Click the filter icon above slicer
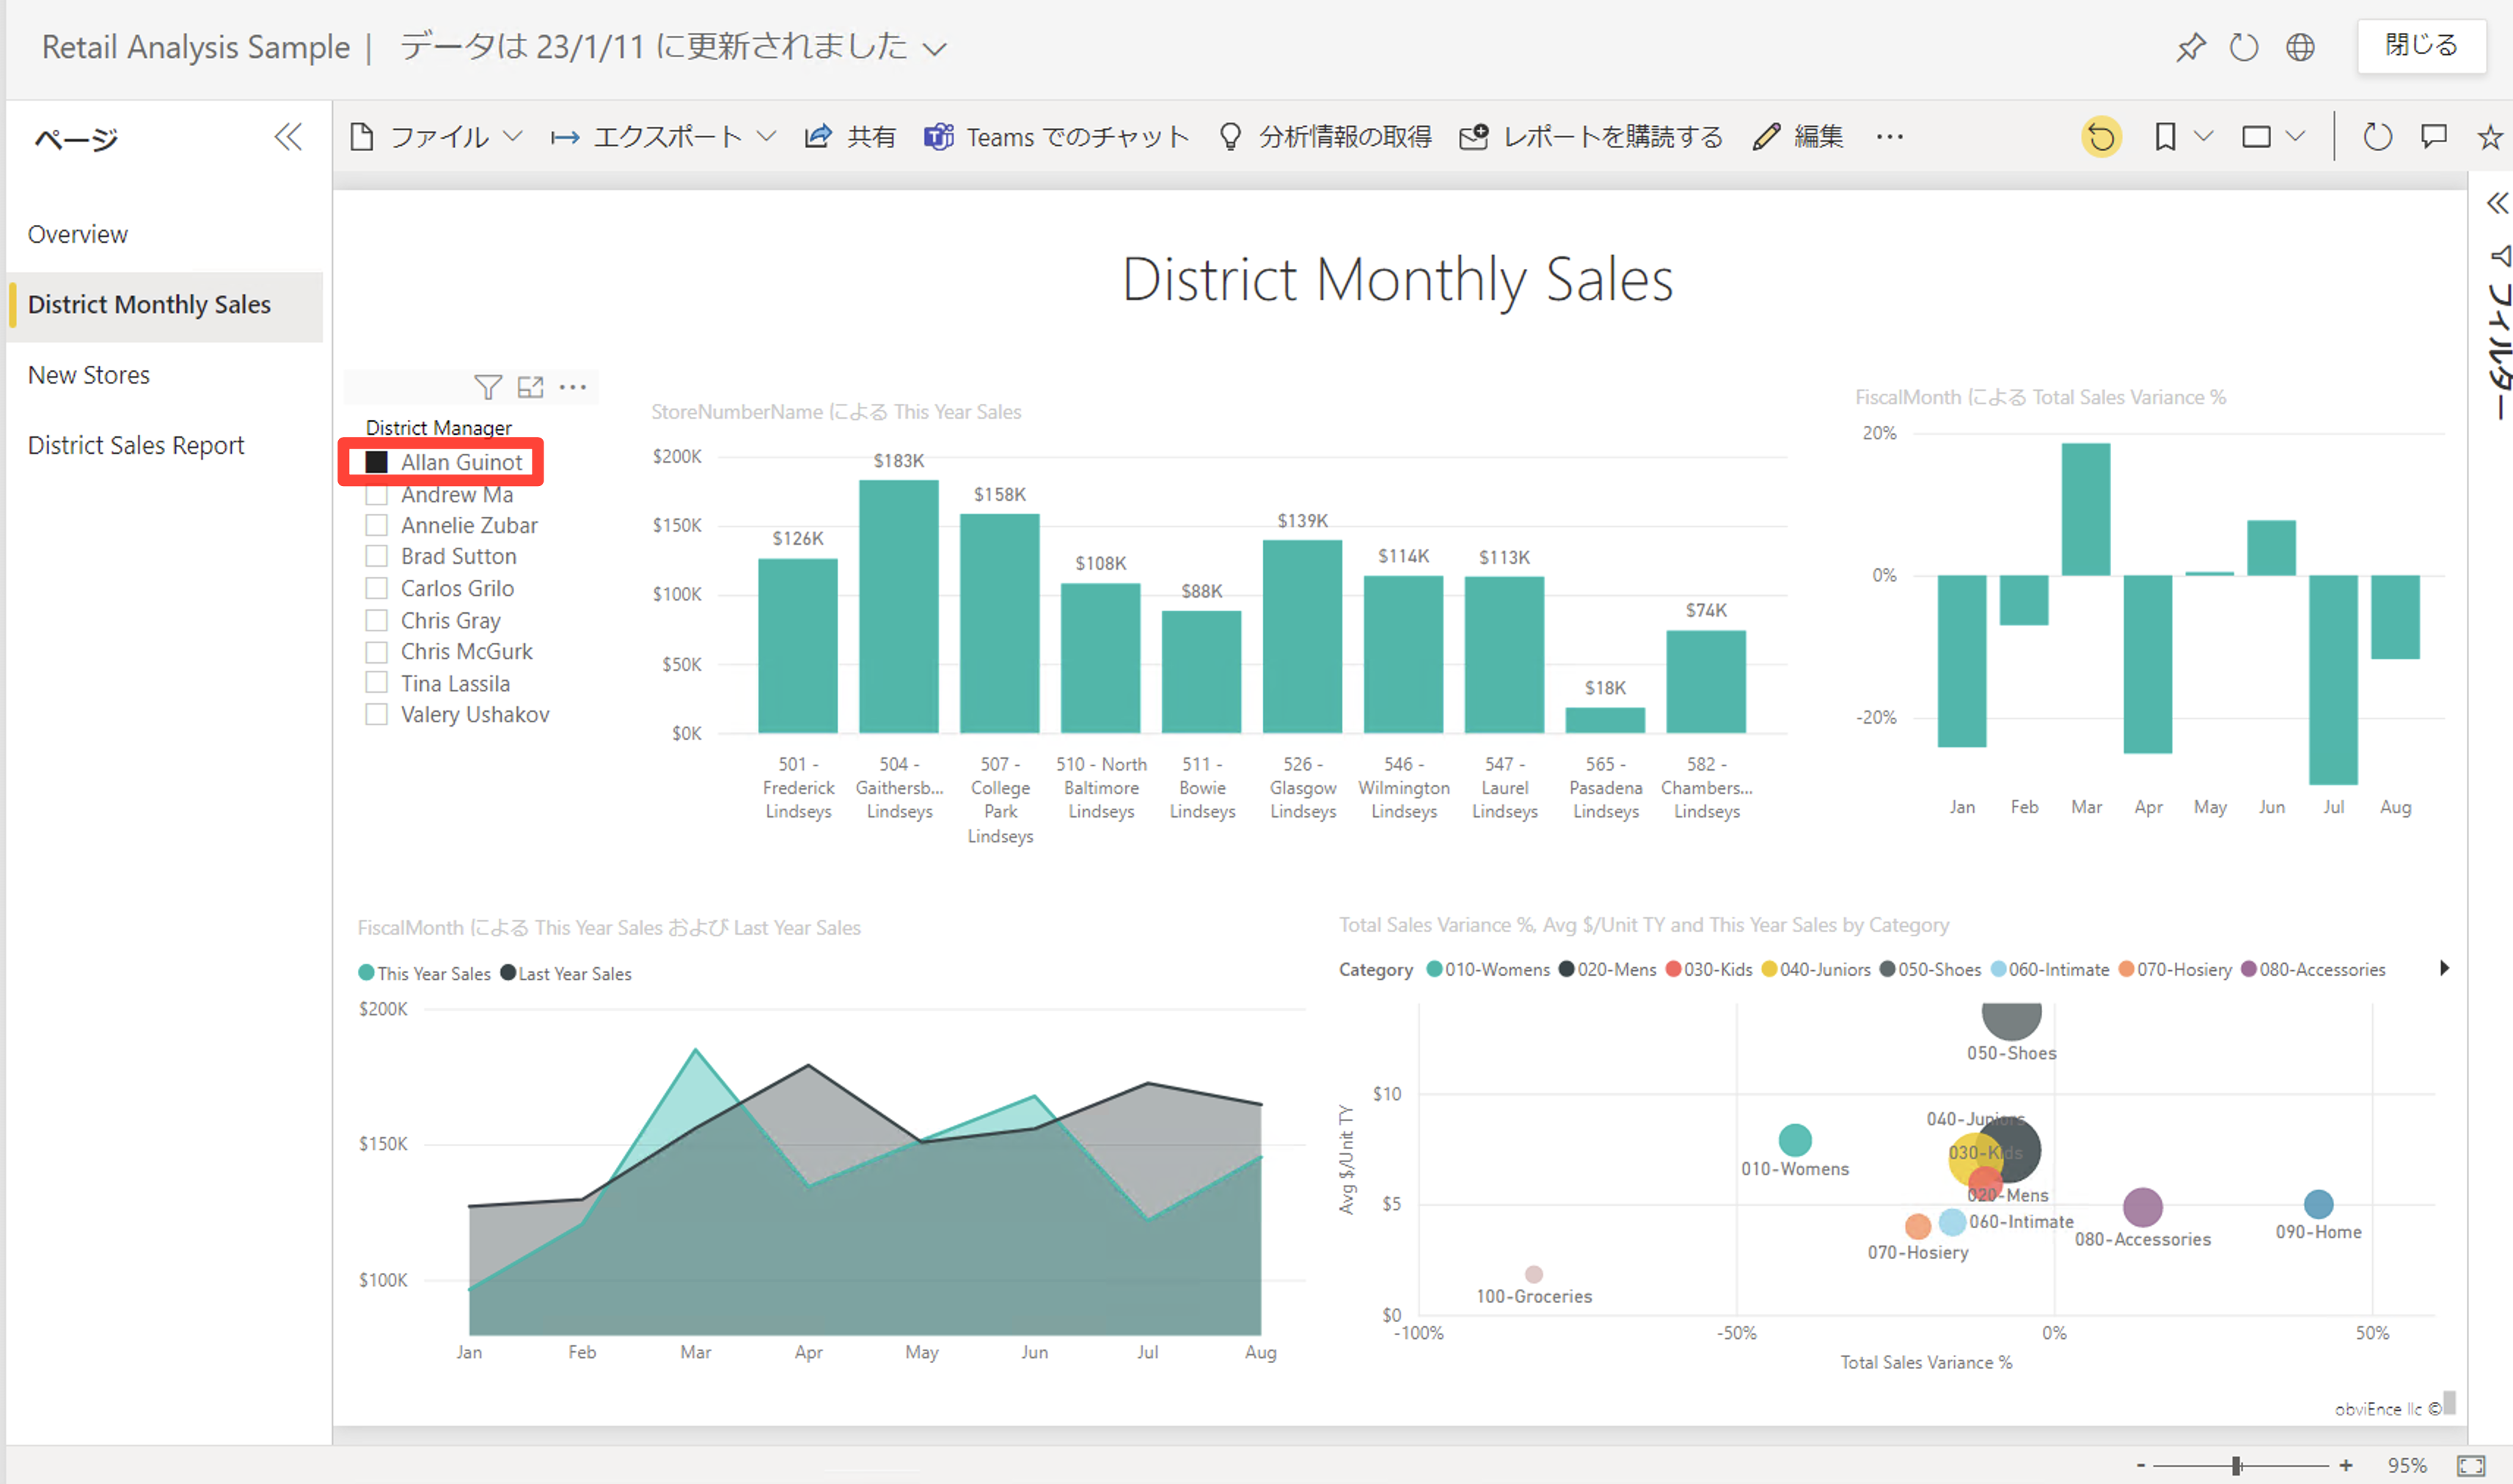The image size is (2513, 1484). pyautogui.click(x=487, y=387)
